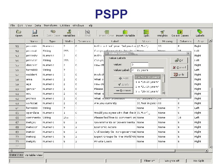The height and width of the screenshot is (167, 223).
Task: Open the Variables toolbar icon
Action: [x=69, y=31]
